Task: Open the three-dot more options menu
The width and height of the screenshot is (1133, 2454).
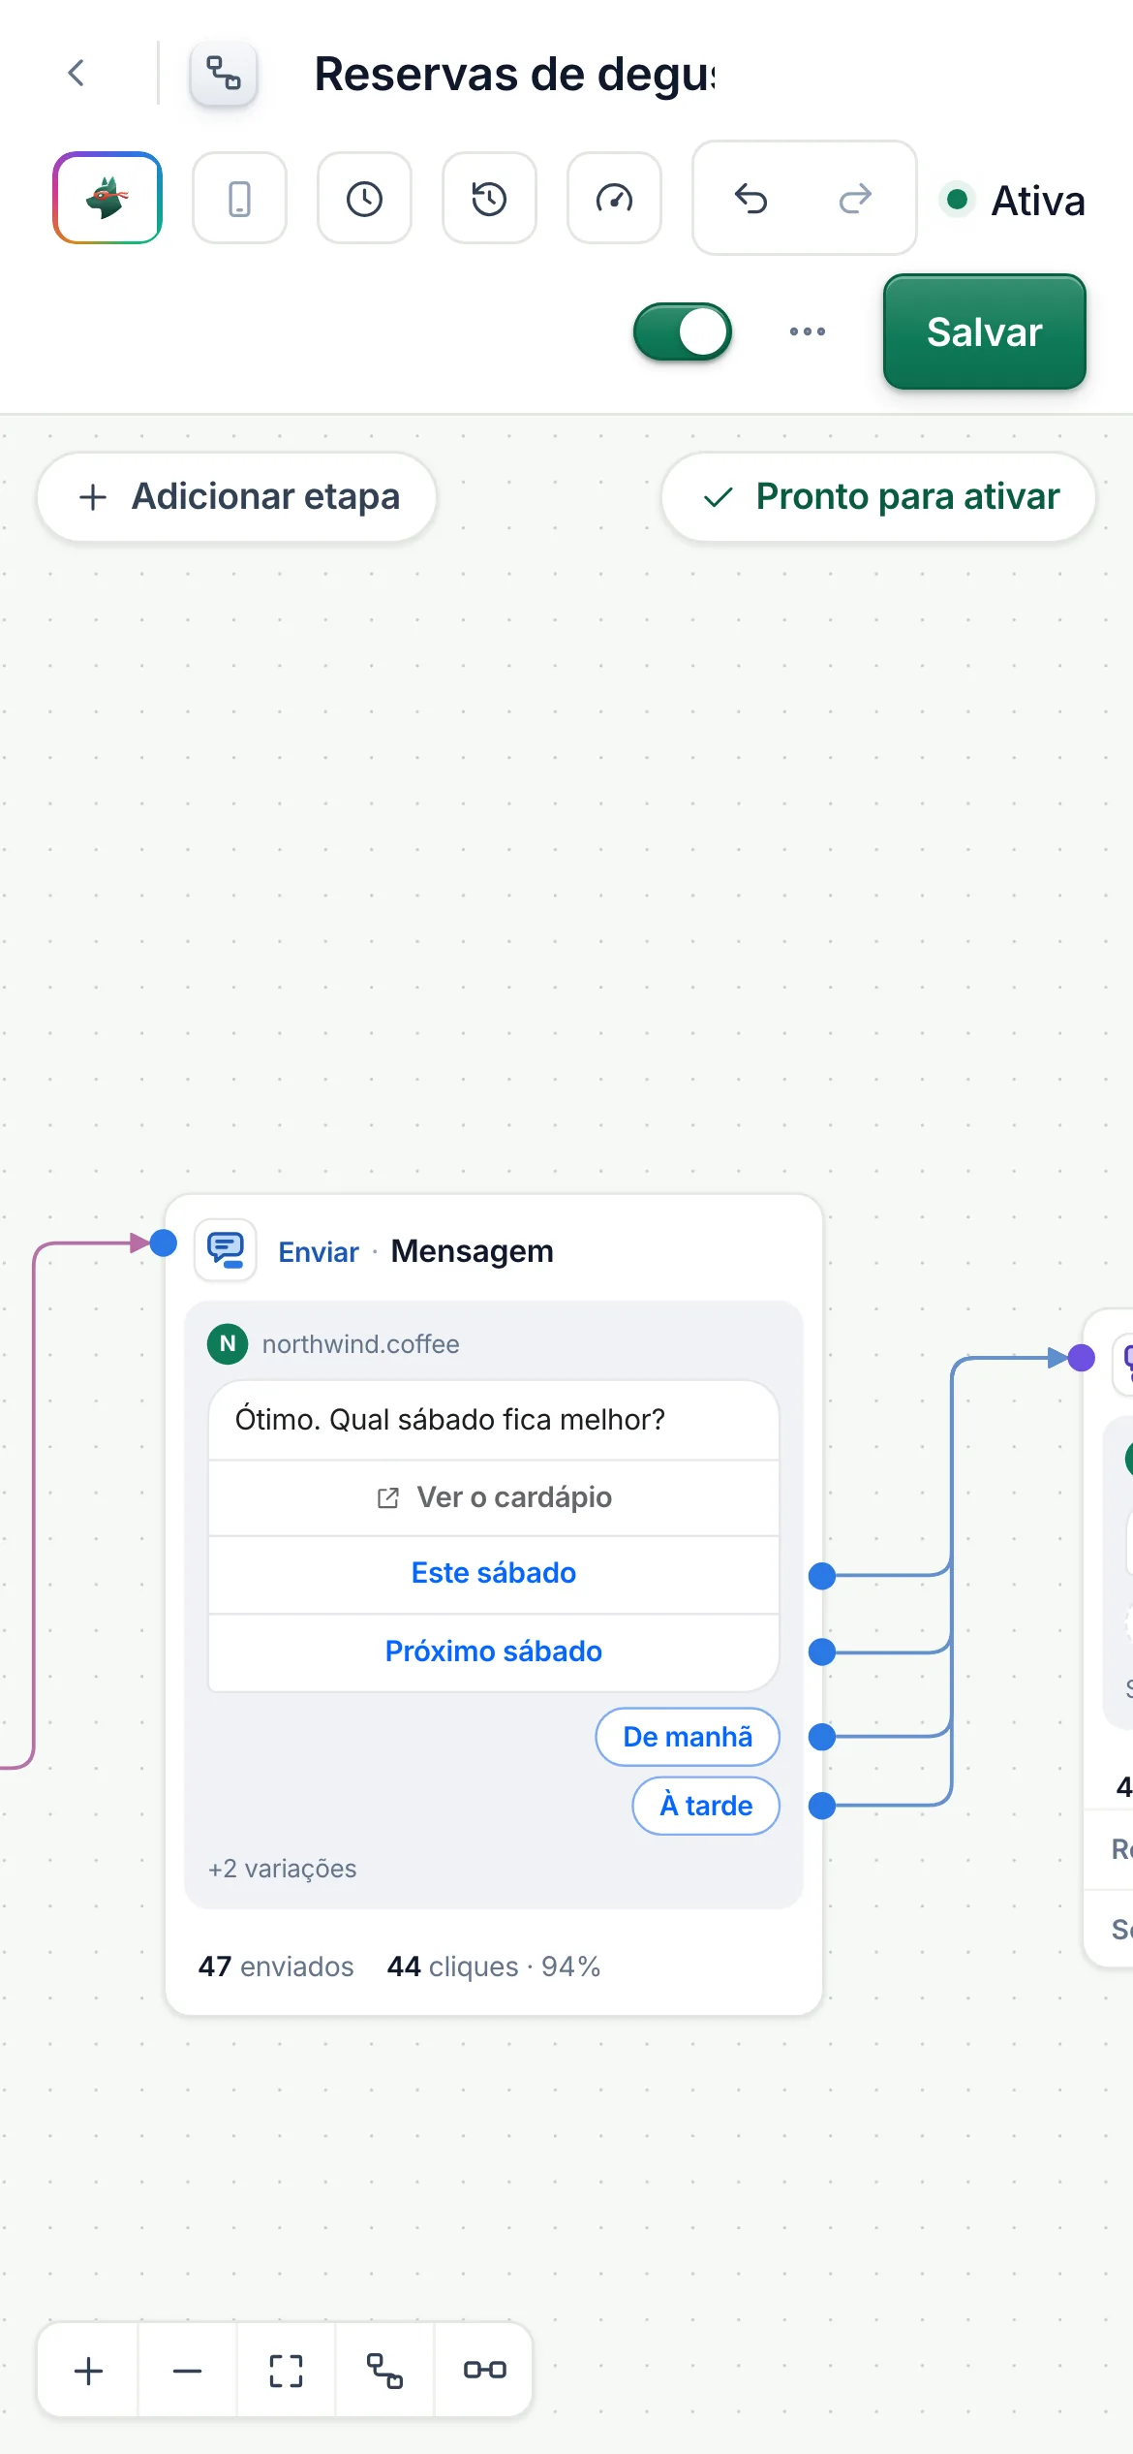Action: pyautogui.click(x=807, y=331)
